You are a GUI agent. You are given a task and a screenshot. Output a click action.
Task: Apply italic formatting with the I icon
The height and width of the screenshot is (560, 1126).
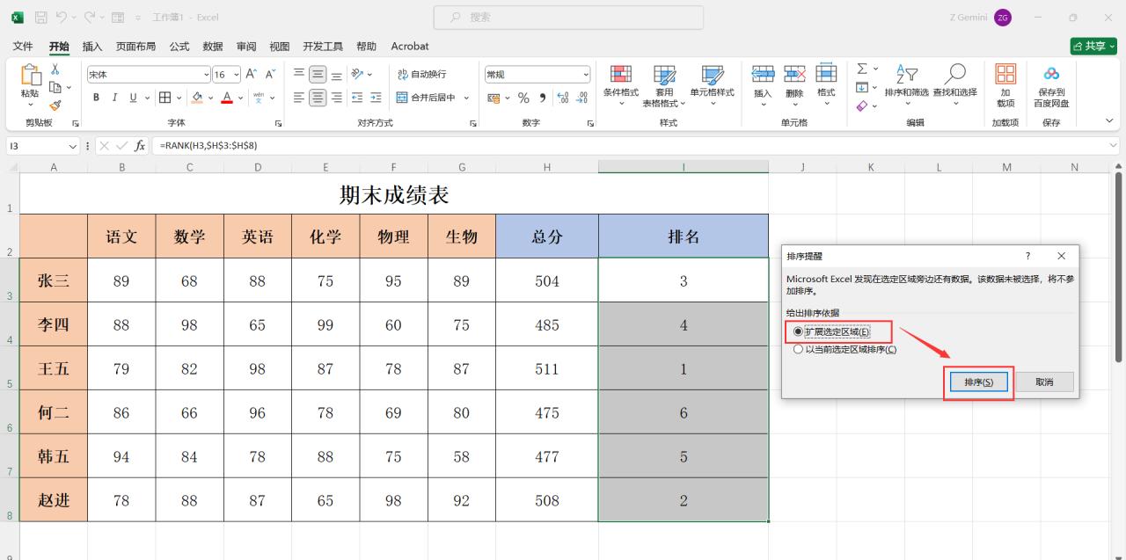point(115,98)
